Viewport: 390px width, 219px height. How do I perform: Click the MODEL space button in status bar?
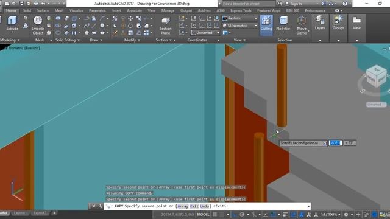click(x=203, y=214)
